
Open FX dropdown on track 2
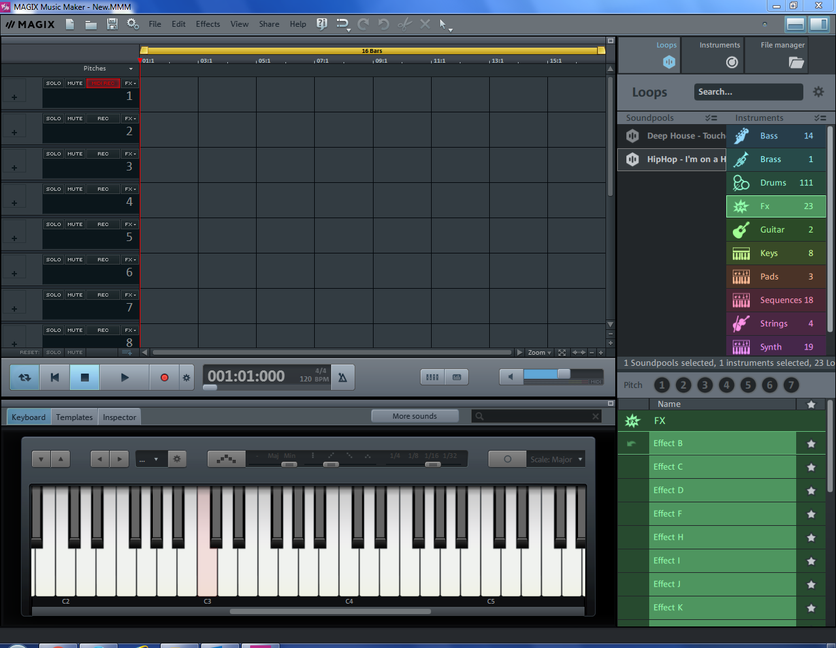pyautogui.click(x=130, y=119)
